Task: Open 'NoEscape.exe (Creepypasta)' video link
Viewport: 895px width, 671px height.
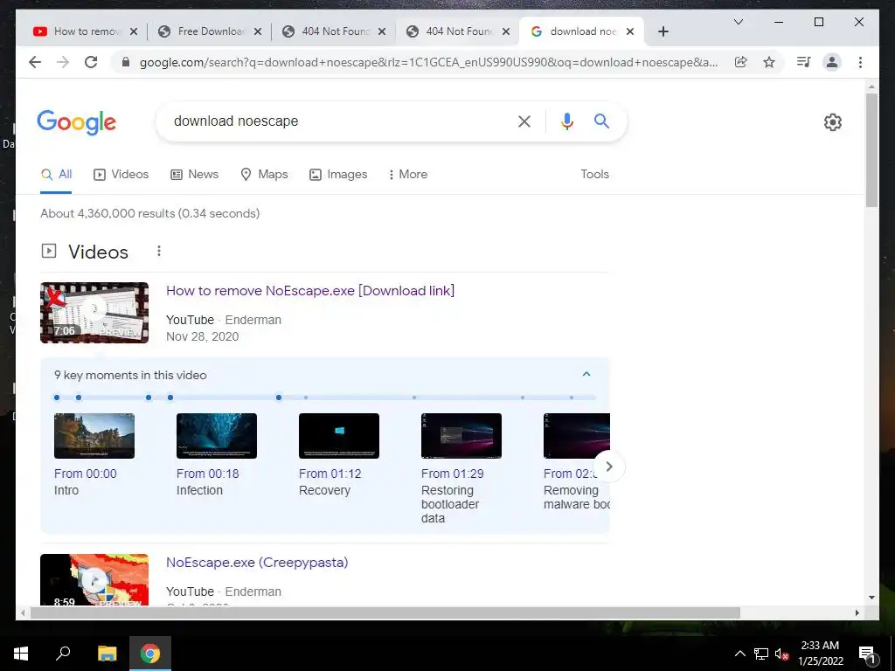Action: pos(257,562)
